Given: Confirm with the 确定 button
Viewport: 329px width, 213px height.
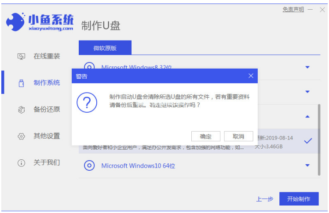Looking at the screenshot, I should tap(205, 136).
